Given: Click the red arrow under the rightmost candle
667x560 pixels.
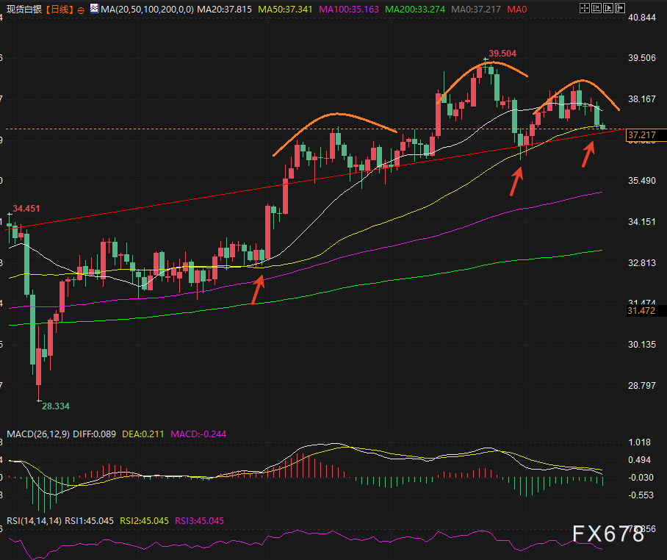Looking at the screenshot, I should [588, 154].
